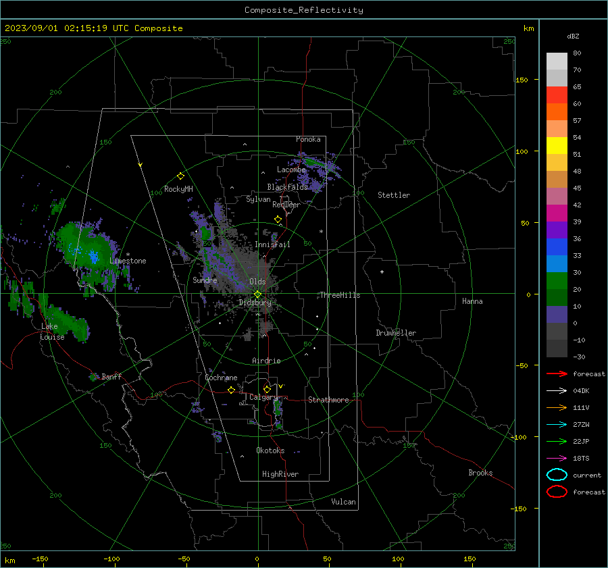
Task: Click the yellow diamond marker near Cochrane
Action: [232, 390]
